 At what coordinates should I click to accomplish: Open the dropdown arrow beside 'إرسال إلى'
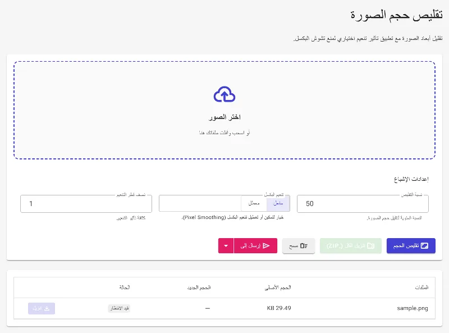[226, 245]
